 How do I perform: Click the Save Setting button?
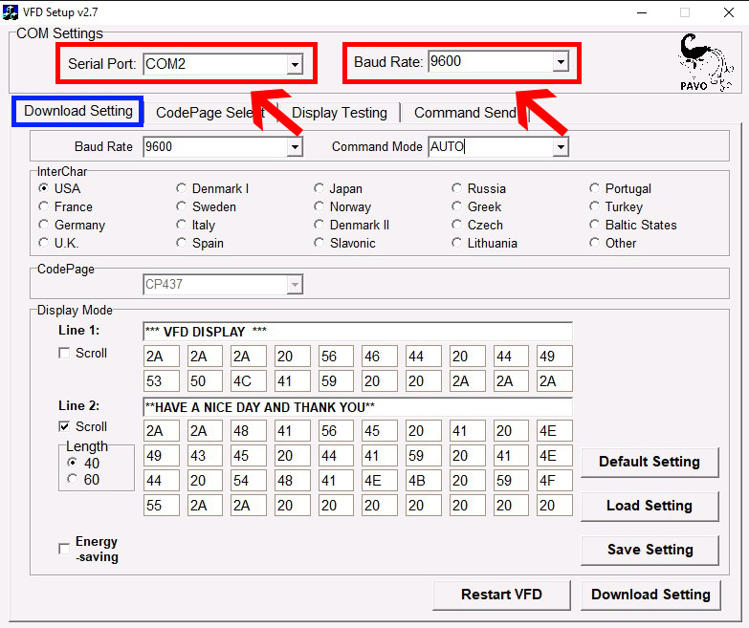pyautogui.click(x=650, y=550)
